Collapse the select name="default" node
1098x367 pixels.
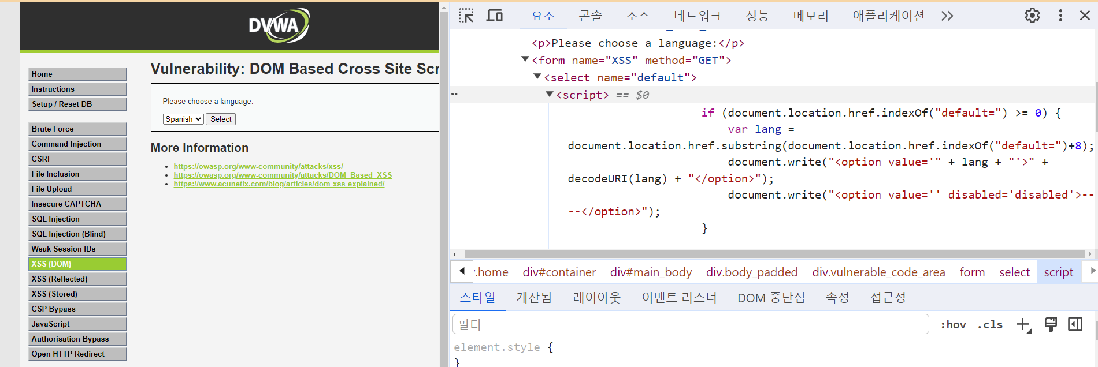click(x=537, y=76)
